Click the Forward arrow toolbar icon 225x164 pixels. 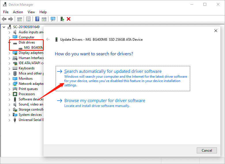(11, 19)
